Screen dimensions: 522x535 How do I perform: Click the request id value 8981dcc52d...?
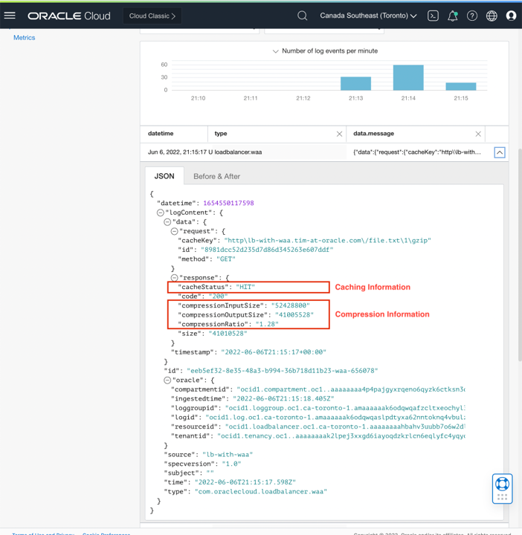coord(267,250)
